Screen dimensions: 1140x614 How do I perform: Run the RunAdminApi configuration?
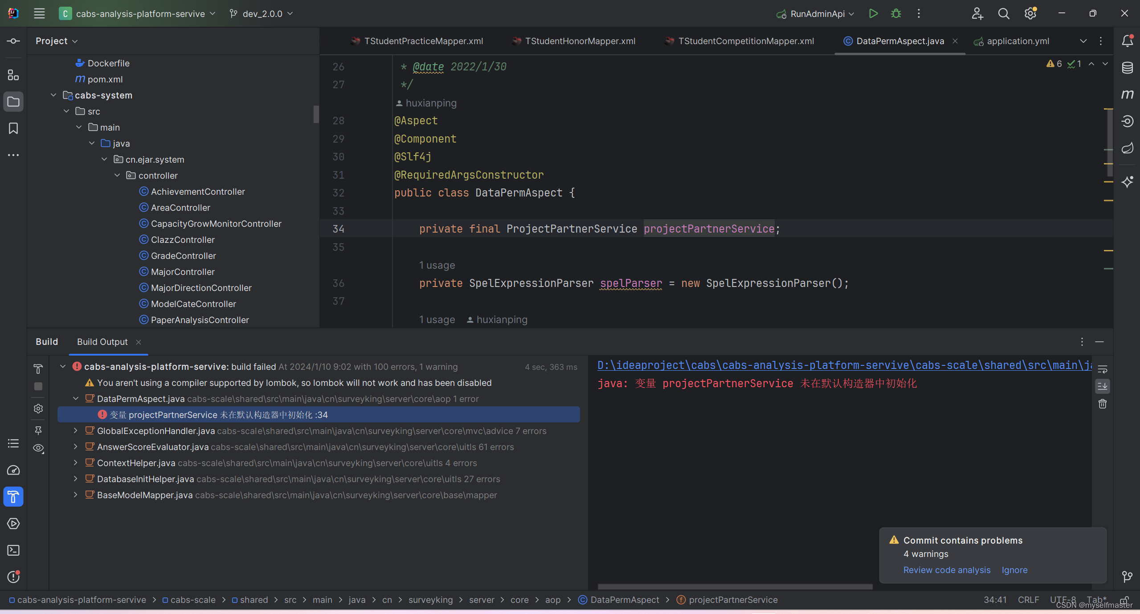[873, 13]
